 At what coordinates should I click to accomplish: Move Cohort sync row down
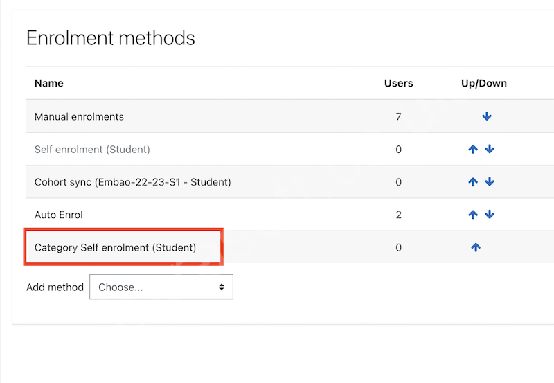490,182
